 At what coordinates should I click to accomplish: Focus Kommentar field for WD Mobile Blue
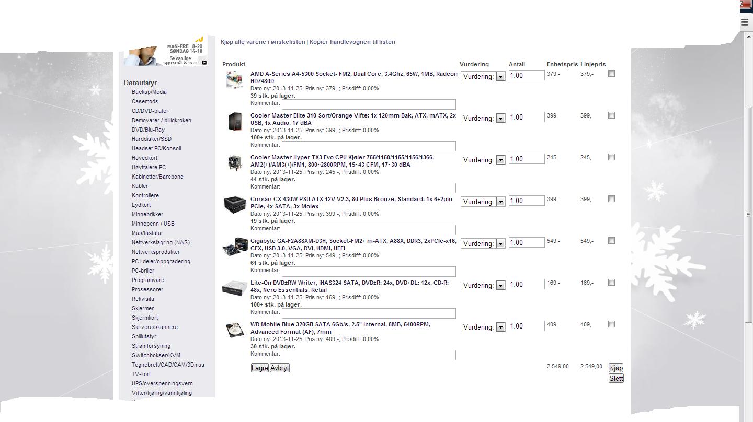(369, 355)
